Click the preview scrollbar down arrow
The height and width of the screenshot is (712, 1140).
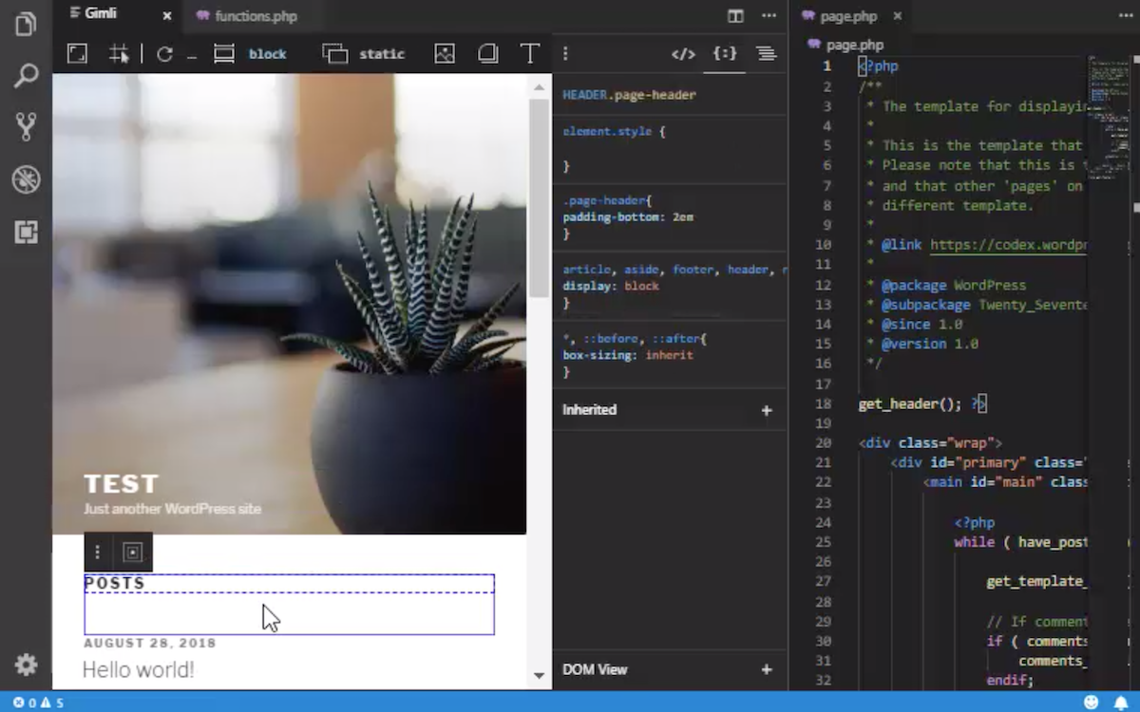[539, 676]
